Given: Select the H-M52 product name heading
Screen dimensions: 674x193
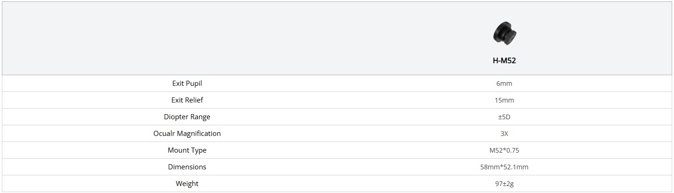Looking at the screenshot, I should pyautogui.click(x=504, y=60).
